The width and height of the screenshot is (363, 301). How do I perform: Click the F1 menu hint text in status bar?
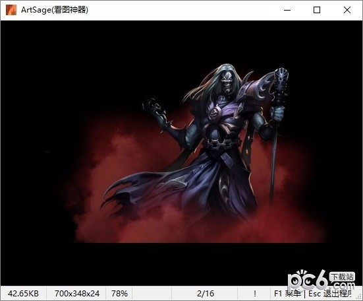[287, 294]
